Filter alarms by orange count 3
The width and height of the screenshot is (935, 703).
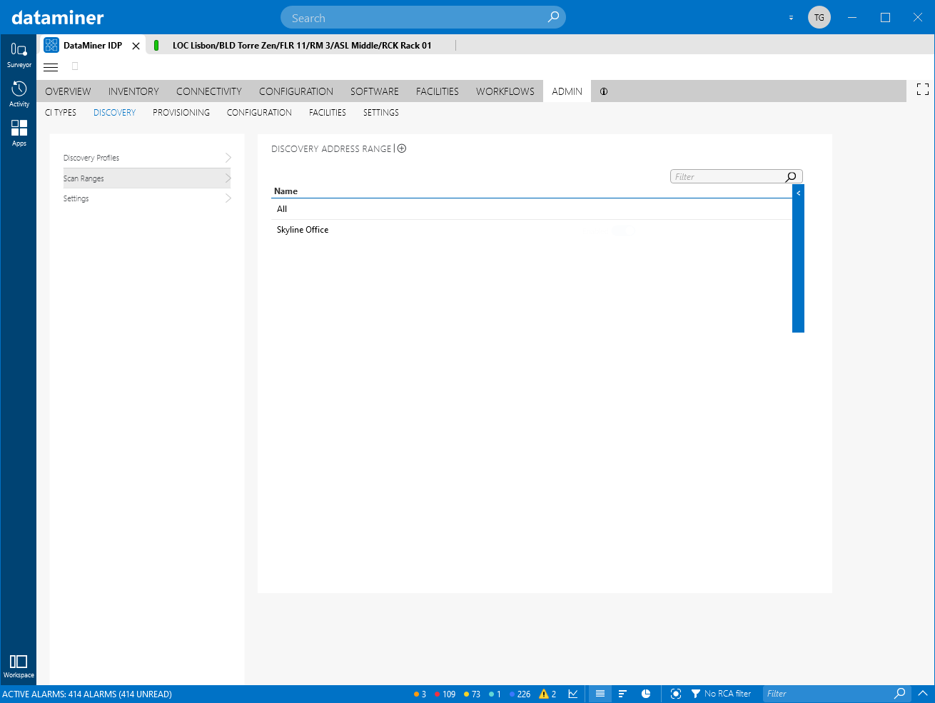(x=420, y=694)
